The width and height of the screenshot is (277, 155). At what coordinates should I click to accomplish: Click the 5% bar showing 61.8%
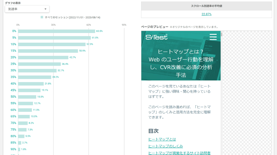[x=54, y=38]
